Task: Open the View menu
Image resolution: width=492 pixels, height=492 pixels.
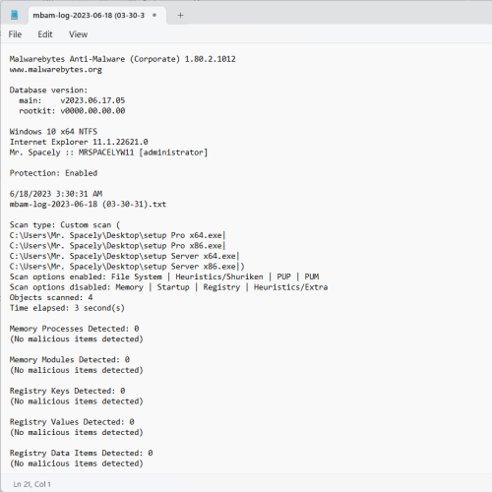Action: pos(78,34)
